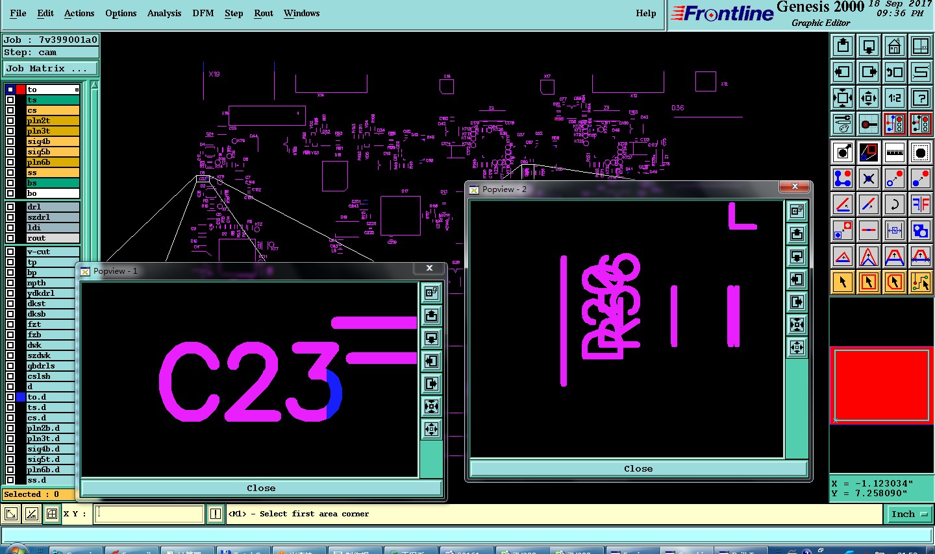Click the pan left icon in main toolbar

point(843,72)
